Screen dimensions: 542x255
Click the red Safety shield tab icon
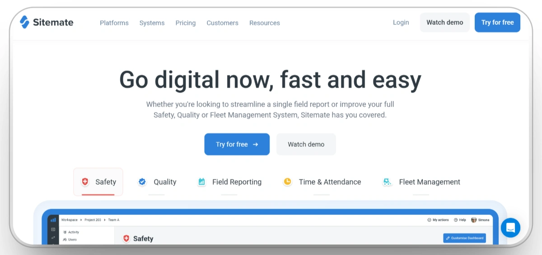coord(85,182)
